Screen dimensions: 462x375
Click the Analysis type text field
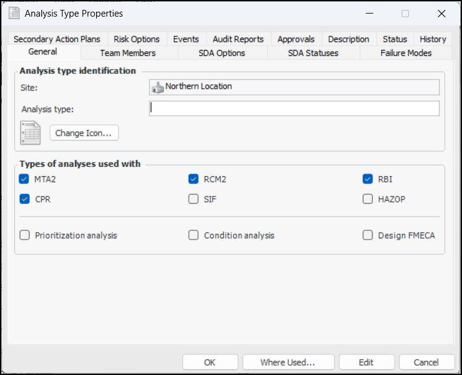(294, 109)
